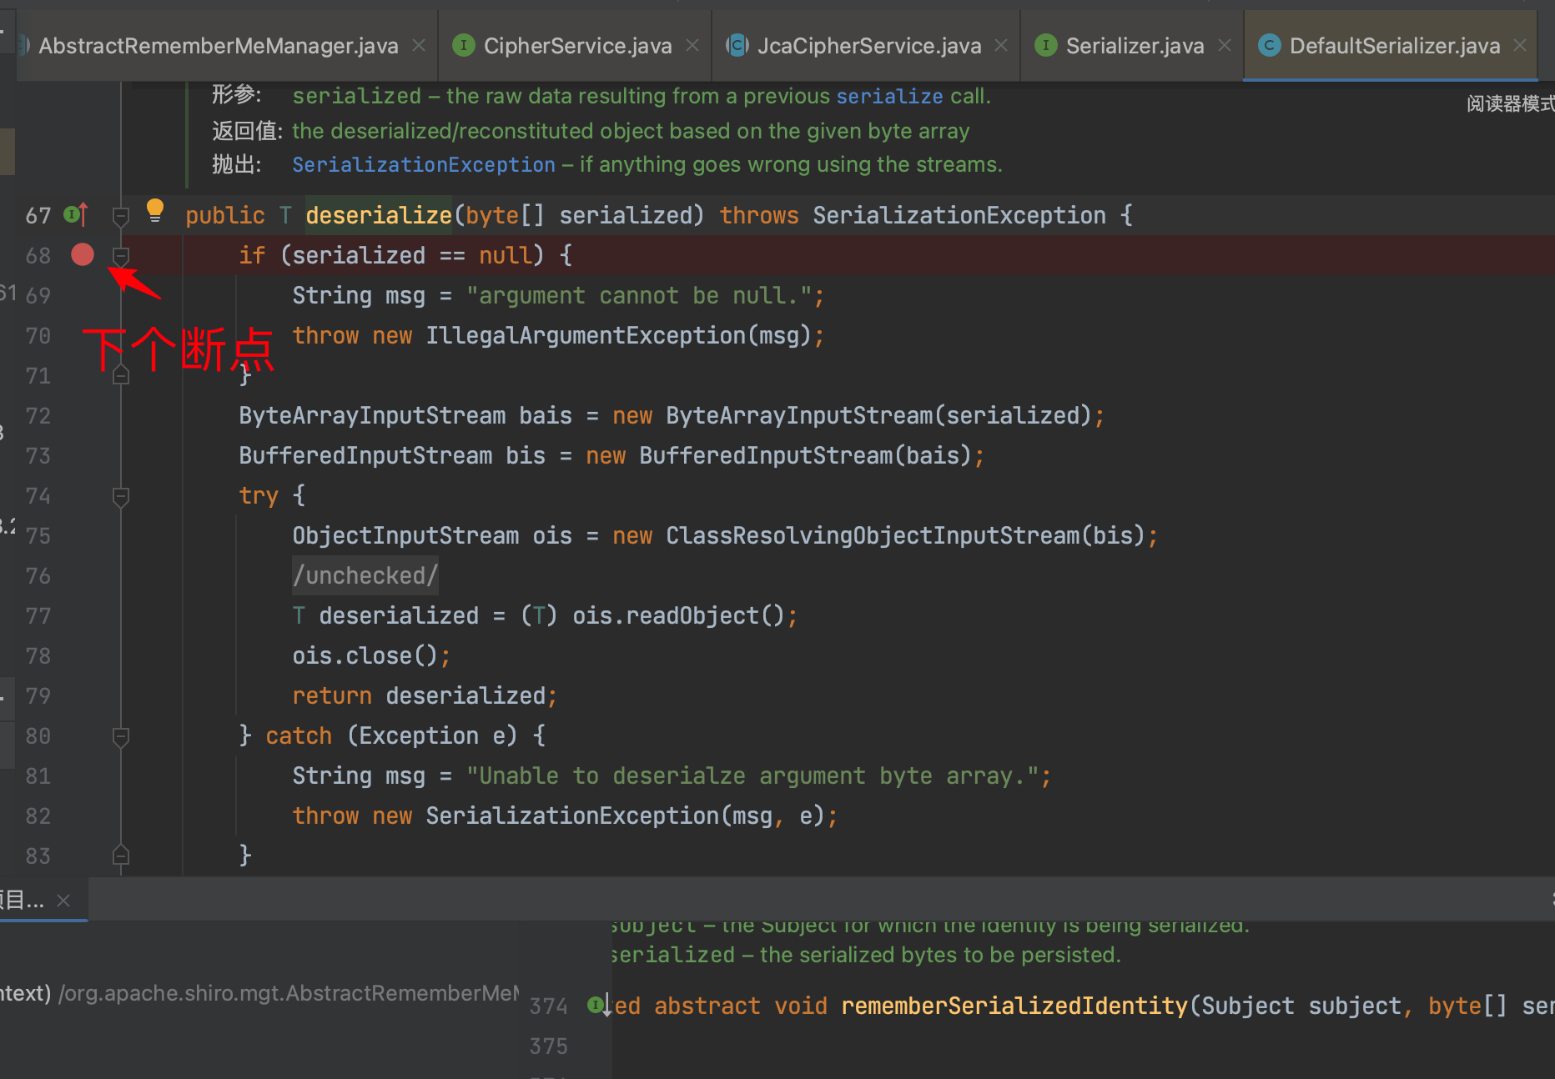Viewport: 1555px width, 1079px height.
Task: Collapse the deserialize method fold on line 67
Action: (121, 217)
